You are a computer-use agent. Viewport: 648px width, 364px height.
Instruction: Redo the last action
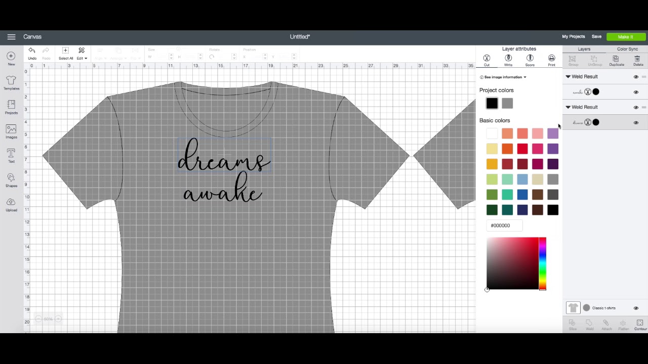point(46,53)
